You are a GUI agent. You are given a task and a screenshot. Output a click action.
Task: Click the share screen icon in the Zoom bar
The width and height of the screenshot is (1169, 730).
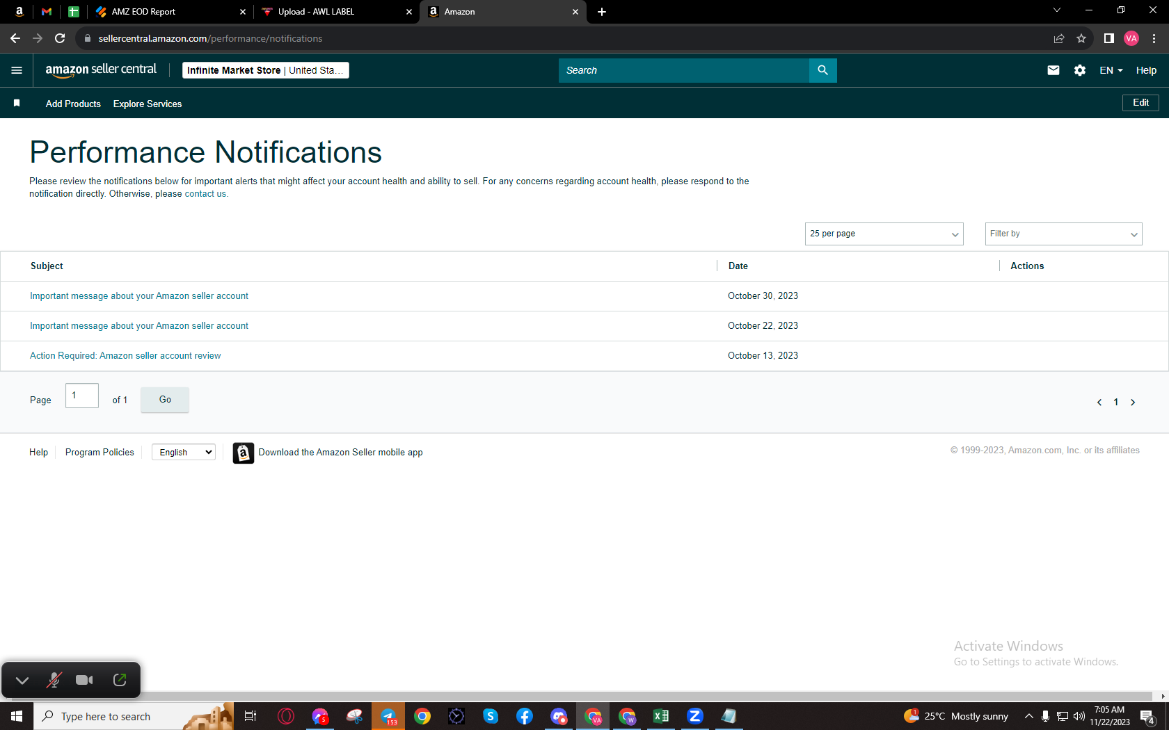(120, 680)
